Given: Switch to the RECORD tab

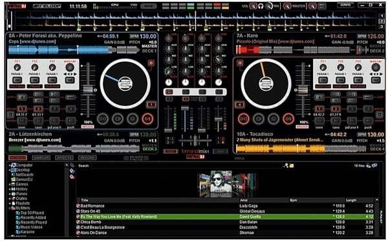Looking at the screenshot, I should click(x=87, y=158).
